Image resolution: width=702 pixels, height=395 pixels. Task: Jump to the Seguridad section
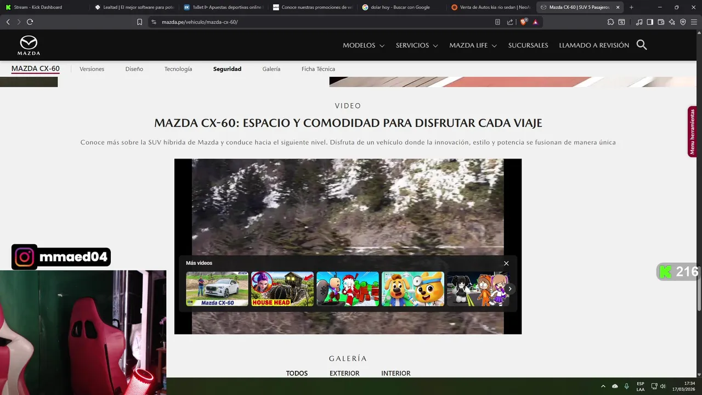pos(227,69)
